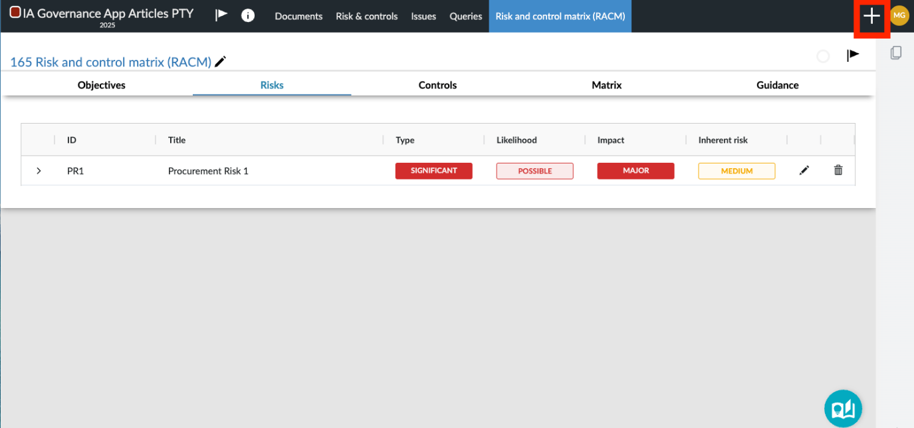Switch to the Risks tab

pos(272,85)
